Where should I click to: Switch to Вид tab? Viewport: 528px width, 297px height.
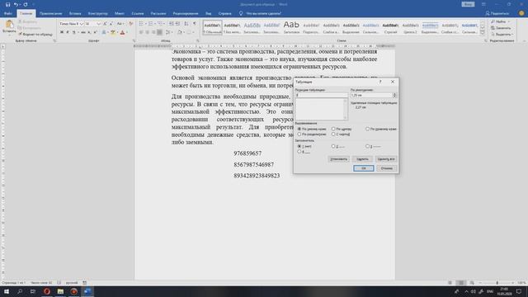tap(209, 13)
